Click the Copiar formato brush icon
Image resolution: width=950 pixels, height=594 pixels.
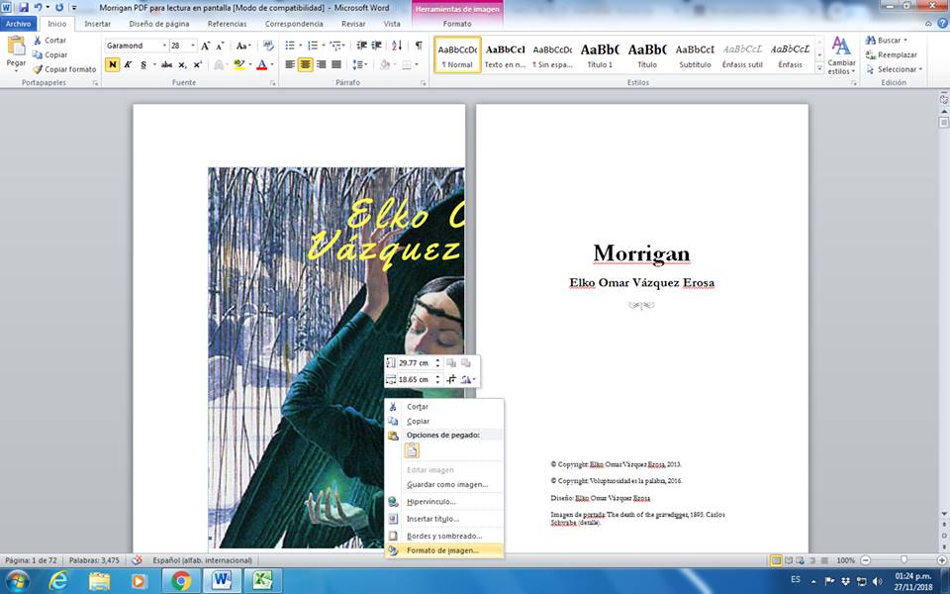click(x=38, y=69)
